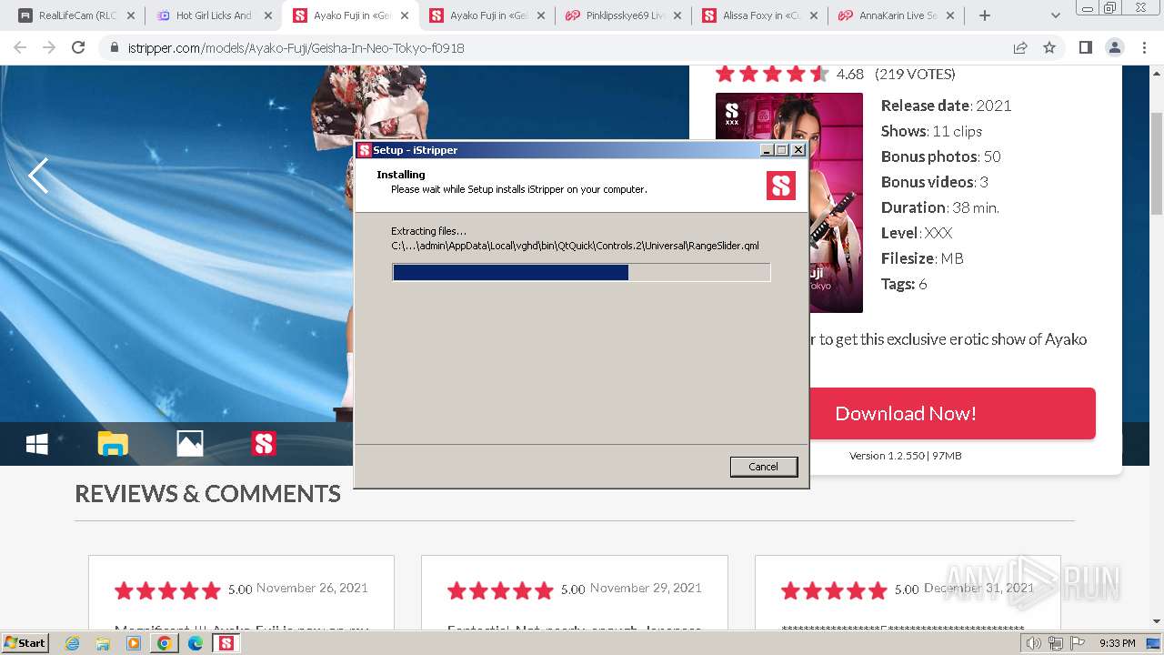Cancel the iStripper setup installation
The width and height of the screenshot is (1164, 655).
point(763,467)
